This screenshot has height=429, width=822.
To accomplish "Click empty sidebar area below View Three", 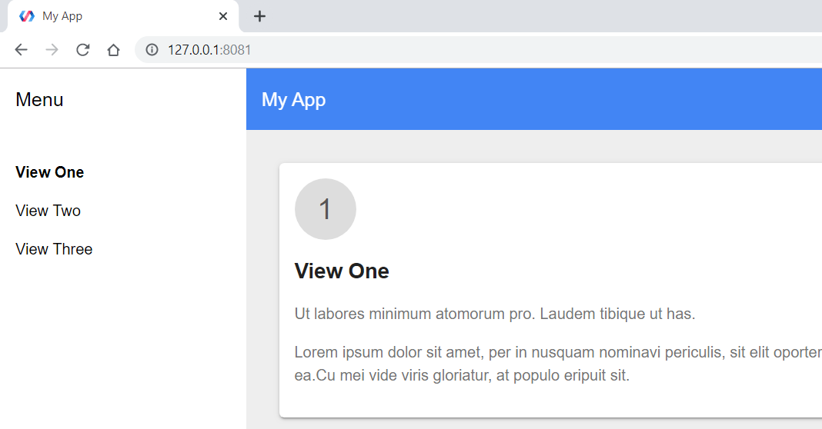I will pos(123,346).
